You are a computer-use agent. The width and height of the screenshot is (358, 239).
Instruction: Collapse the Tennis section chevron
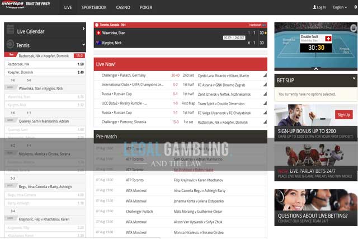coord(83,45)
